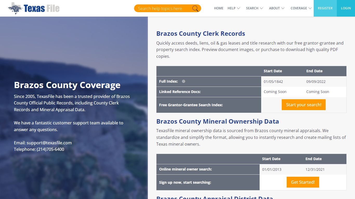The image size is (355, 199).
Task: Click the magnifying glass search icon
Action: click(x=195, y=9)
